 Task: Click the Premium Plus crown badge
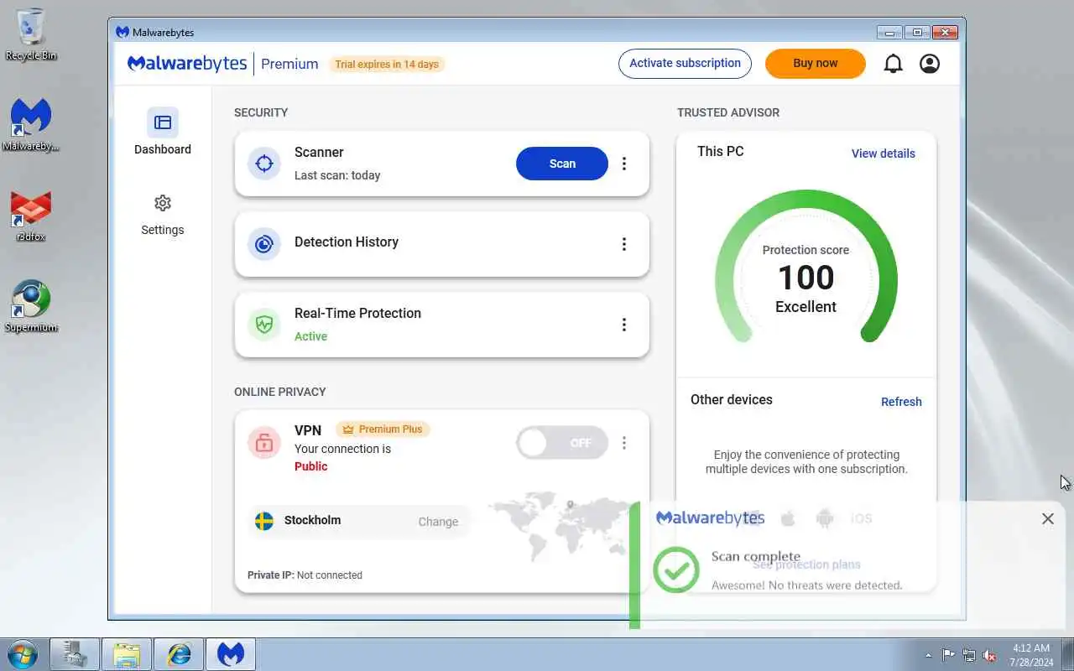[x=383, y=429]
